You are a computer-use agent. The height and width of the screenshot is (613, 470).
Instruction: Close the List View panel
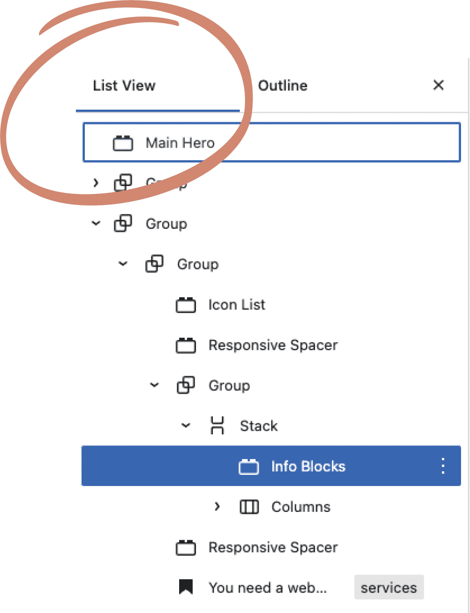[x=438, y=85]
